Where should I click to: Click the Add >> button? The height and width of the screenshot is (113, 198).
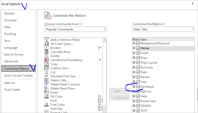pyautogui.click(x=119, y=91)
